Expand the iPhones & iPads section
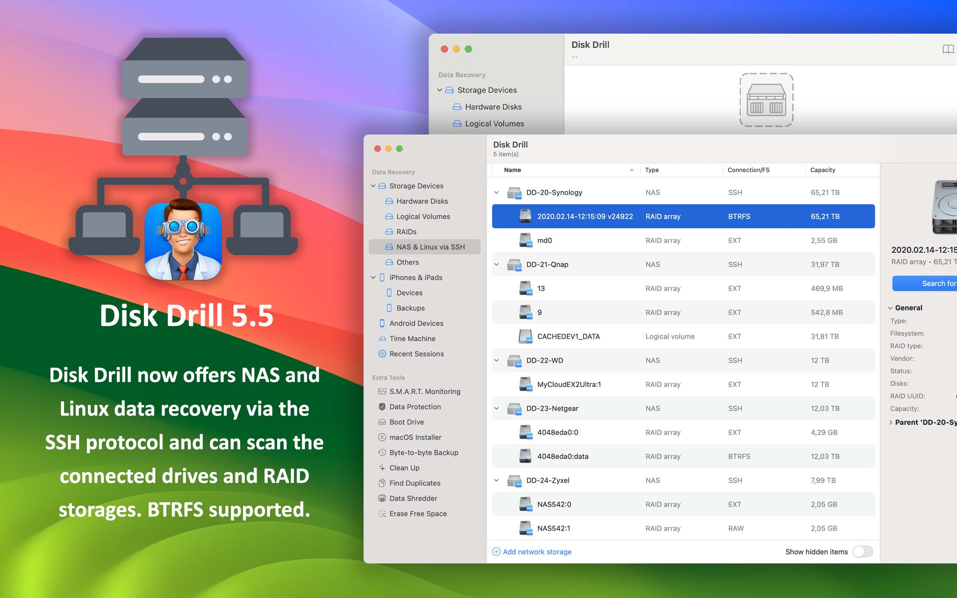This screenshot has width=957, height=598. tap(373, 277)
